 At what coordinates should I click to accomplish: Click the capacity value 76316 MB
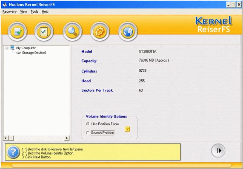[x=154, y=60]
